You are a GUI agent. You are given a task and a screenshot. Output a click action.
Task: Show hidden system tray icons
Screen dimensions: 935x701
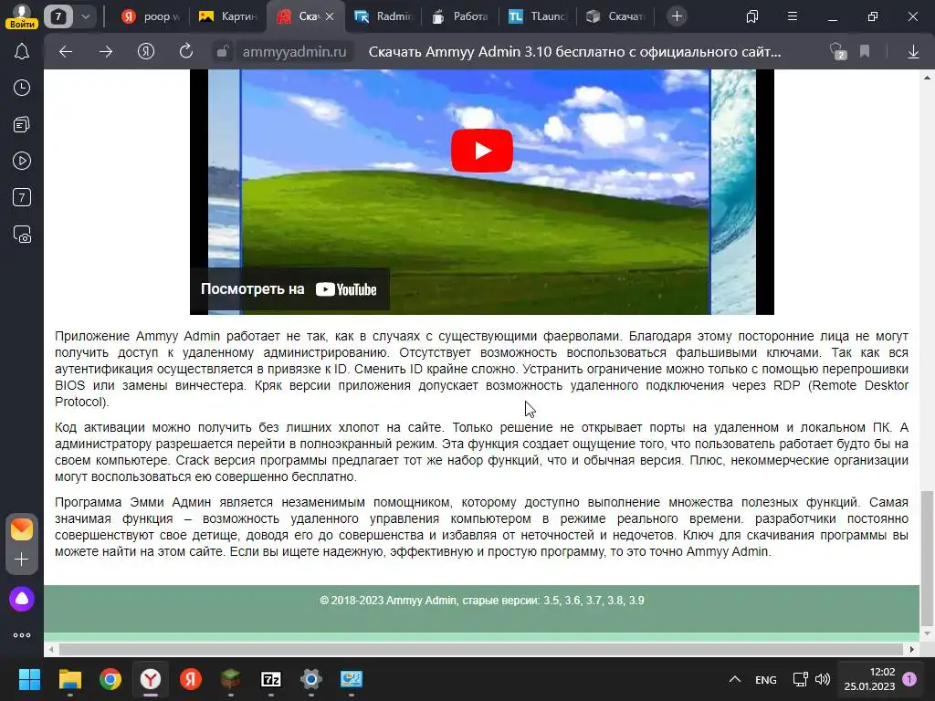click(x=735, y=679)
